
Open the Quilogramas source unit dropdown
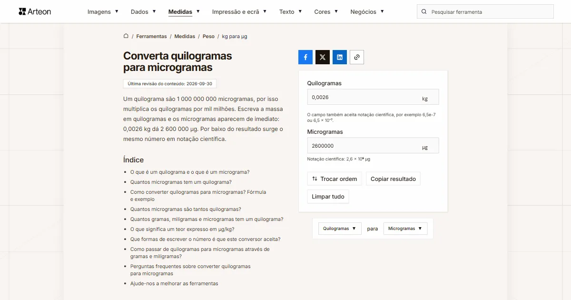click(340, 229)
